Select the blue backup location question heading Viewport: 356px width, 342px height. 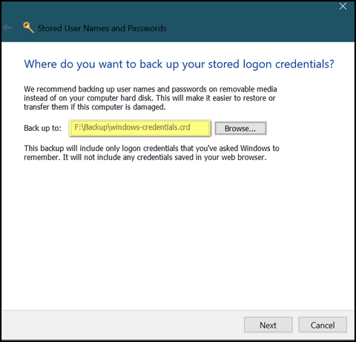pyautogui.click(x=179, y=64)
